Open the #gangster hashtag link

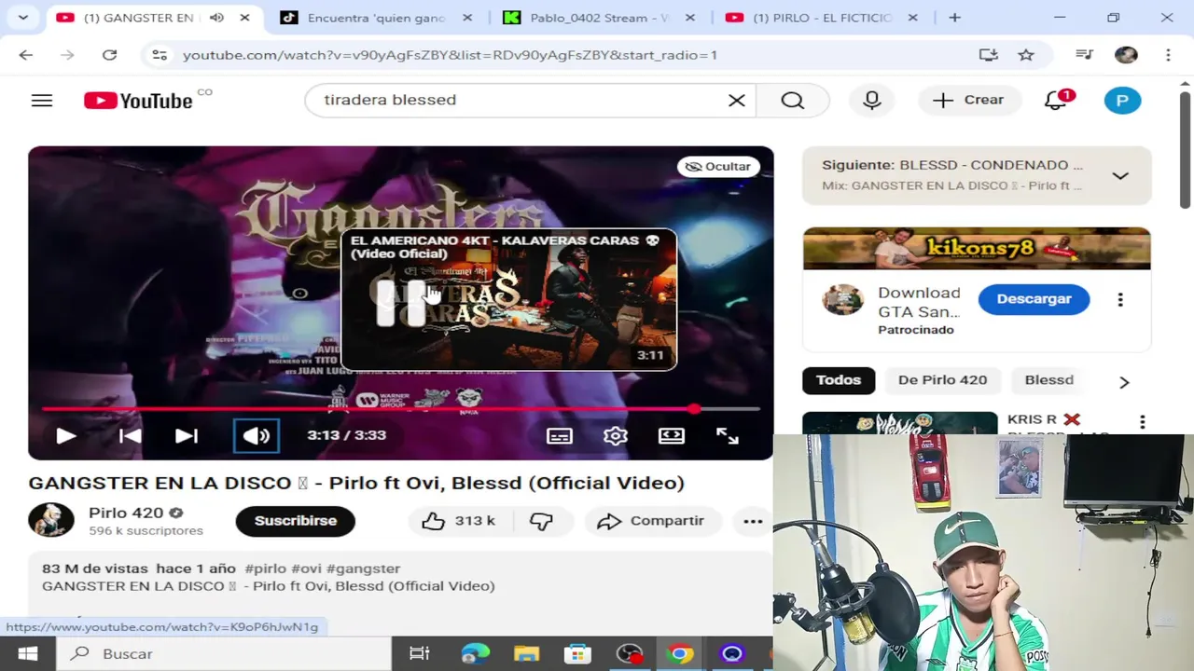(363, 568)
